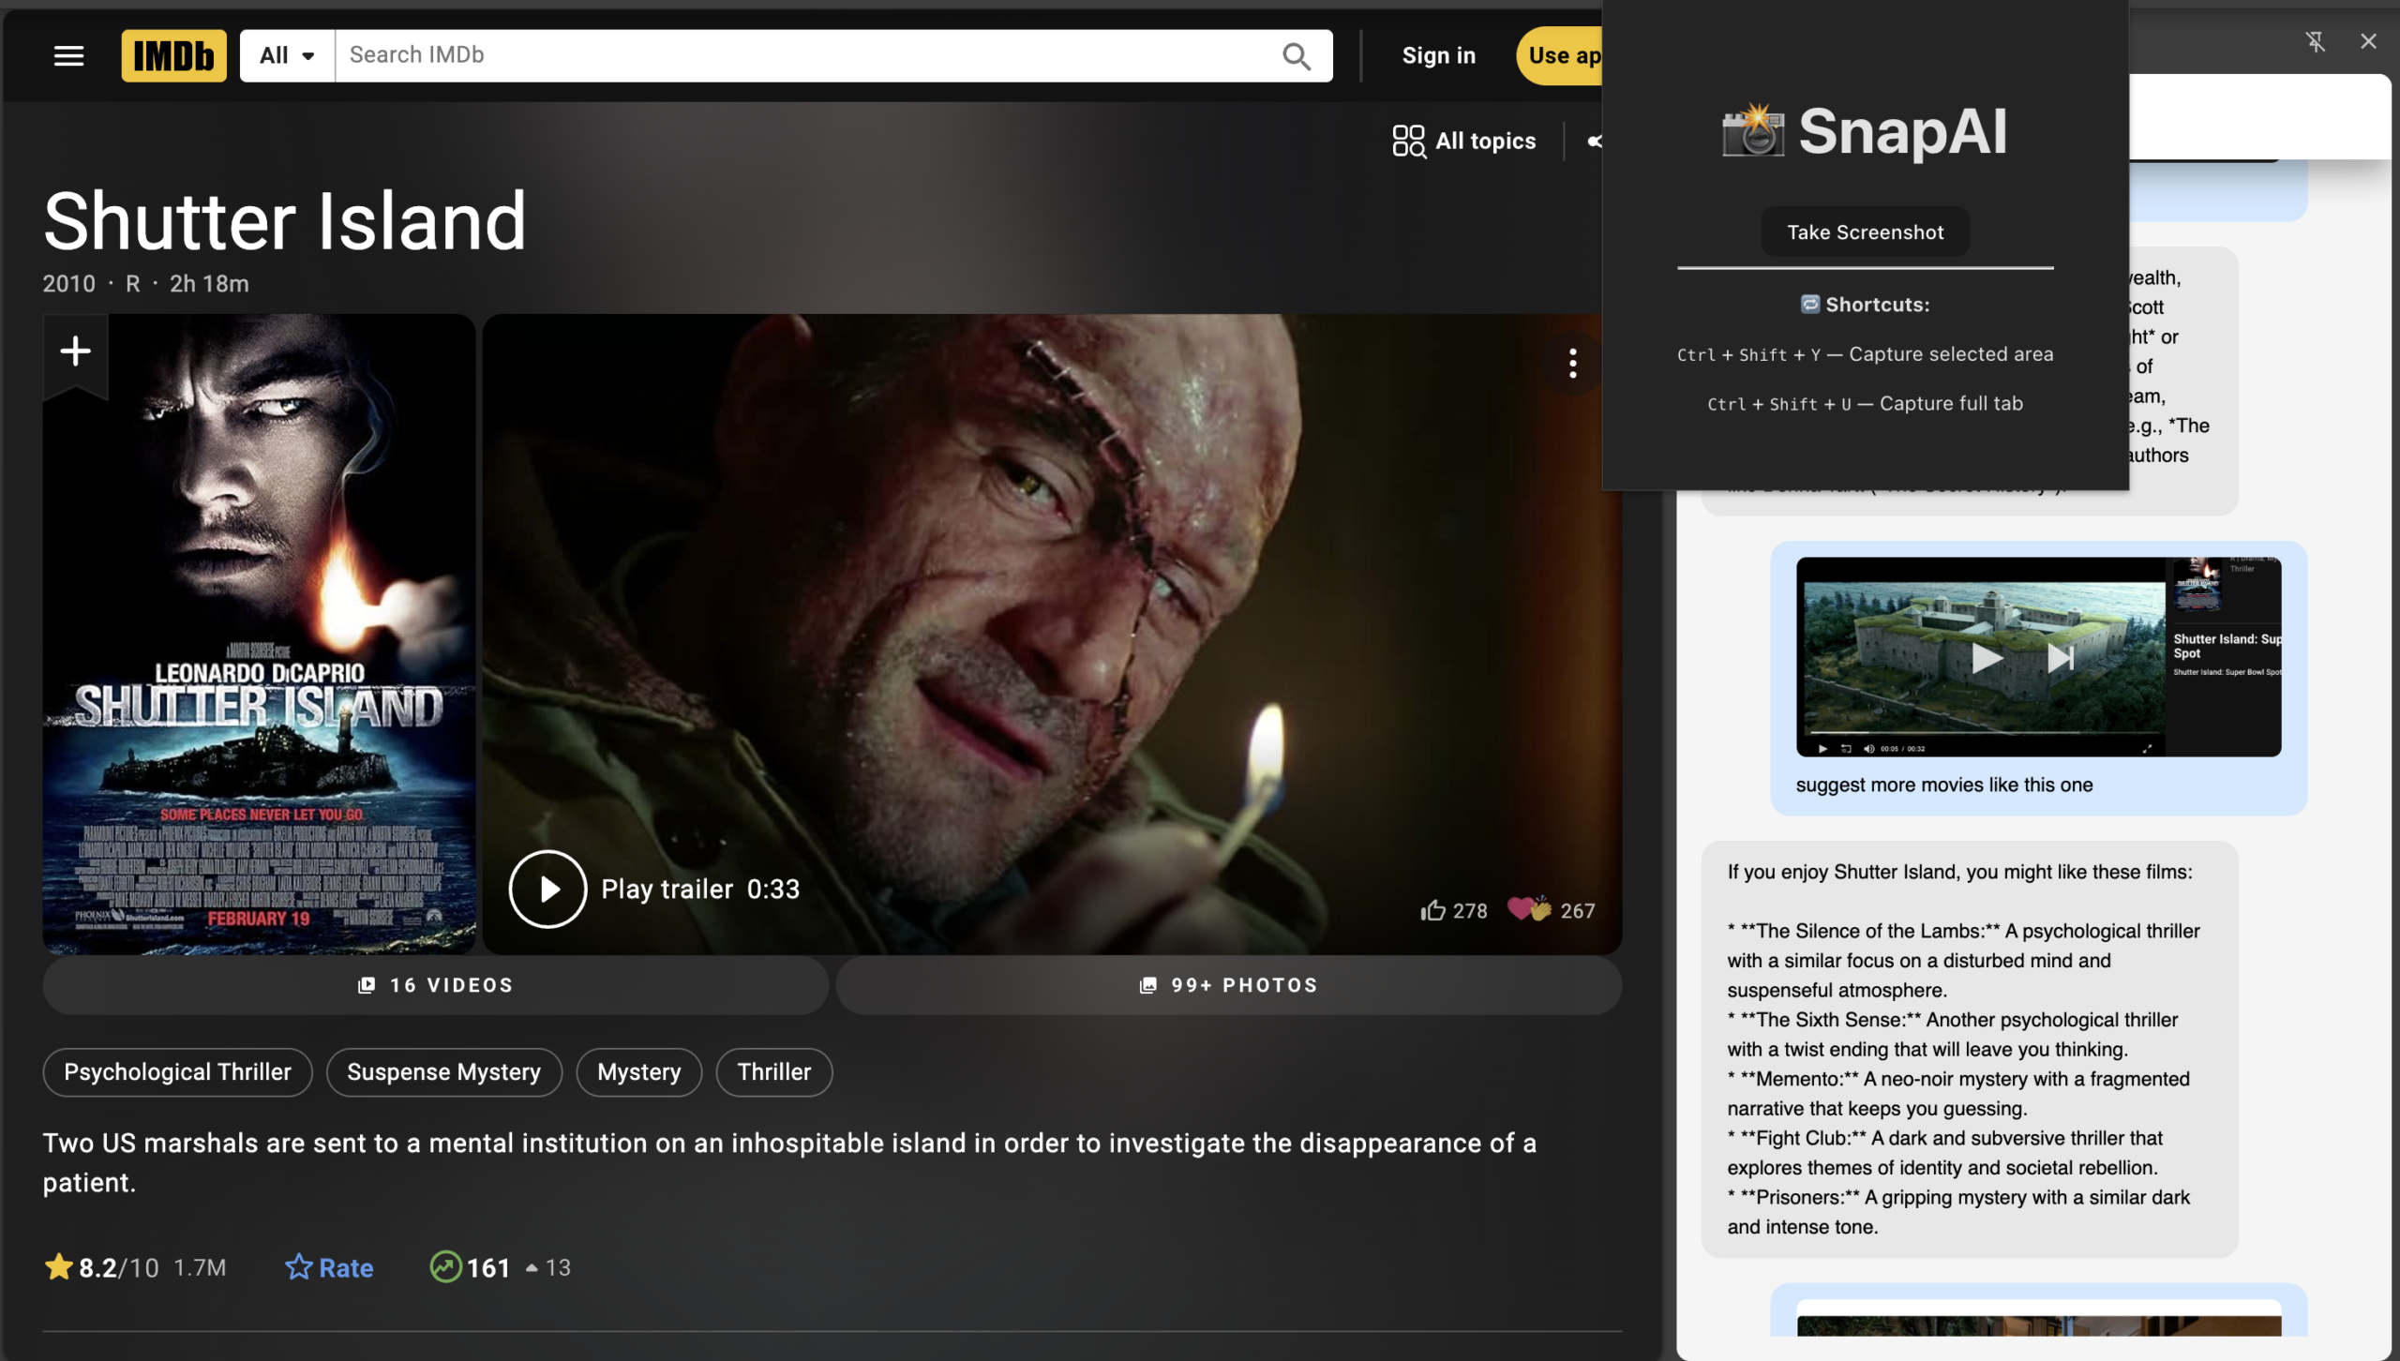The width and height of the screenshot is (2400, 1361).
Task: Submit search with the magnifier icon
Action: point(1297,56)
